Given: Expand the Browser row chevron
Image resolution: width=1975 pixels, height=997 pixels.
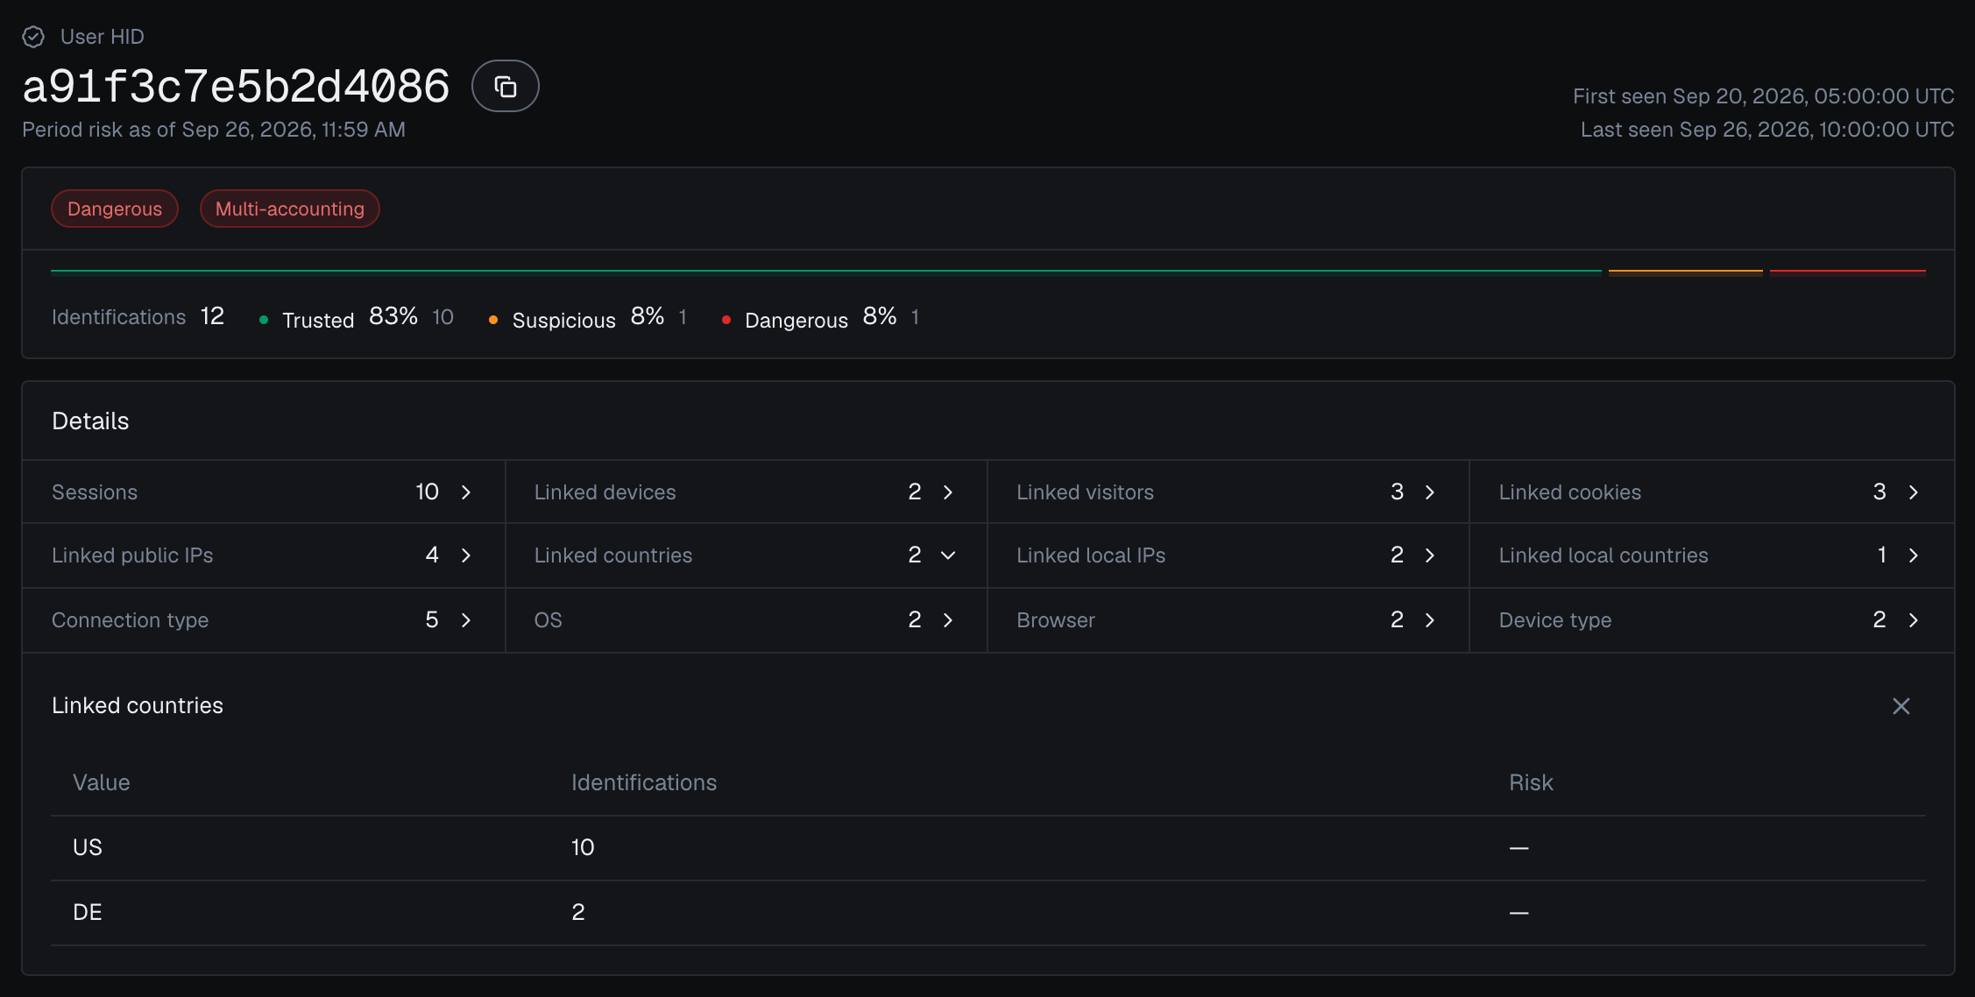Looking at the screenshot, I should (1430, 620).
